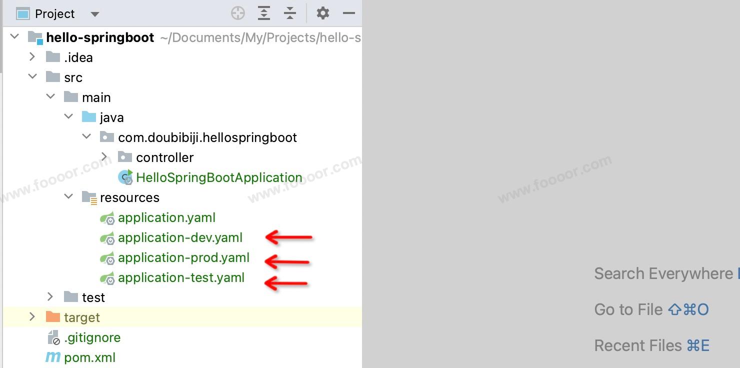Click the Maven pom.xml file icon
The width and height of the screenshot is (740, 368).
coord(53,357)
